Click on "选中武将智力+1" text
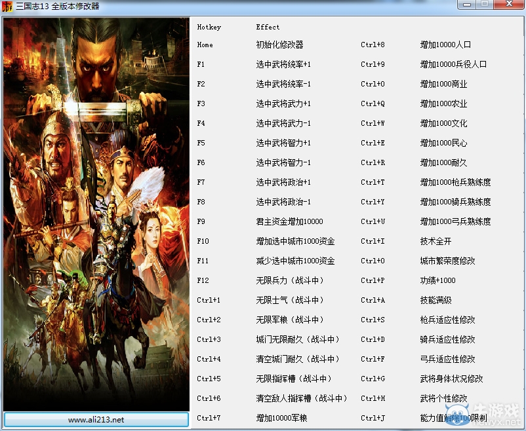The image size is (526, 431). click(283, 143)
